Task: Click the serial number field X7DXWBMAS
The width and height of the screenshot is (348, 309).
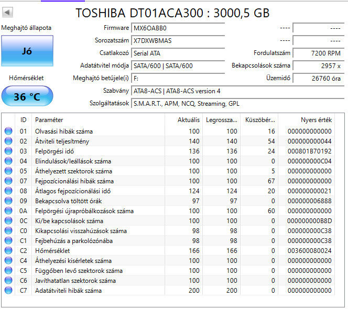Action: tap(178, 41)
